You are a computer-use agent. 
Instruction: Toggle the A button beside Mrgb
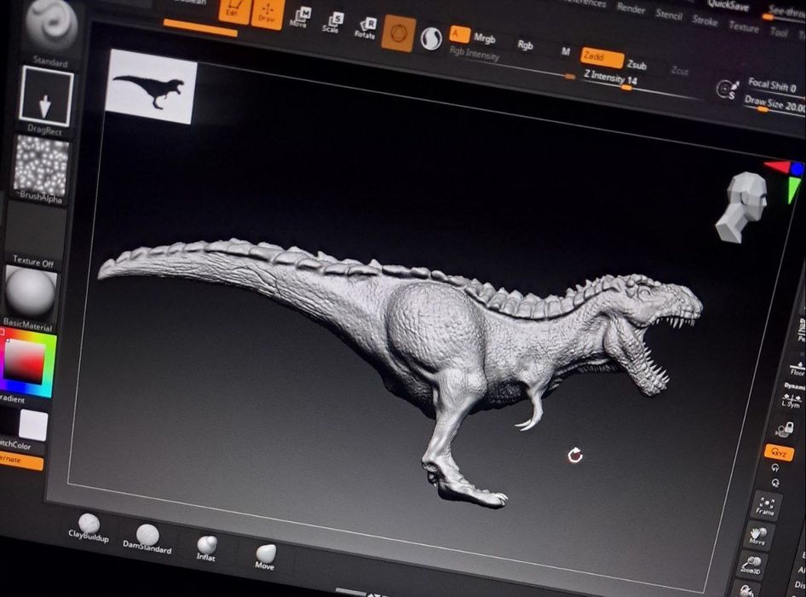(x=459, y=34)
